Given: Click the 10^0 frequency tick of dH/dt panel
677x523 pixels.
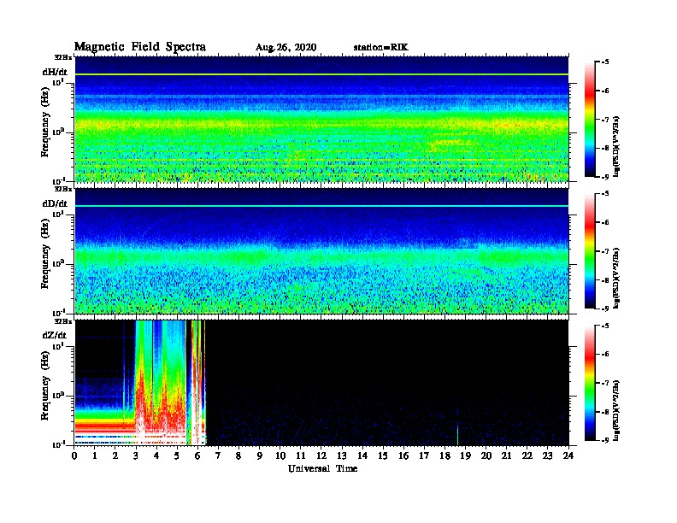Looking at the screenshot, I should click(58, 132).
